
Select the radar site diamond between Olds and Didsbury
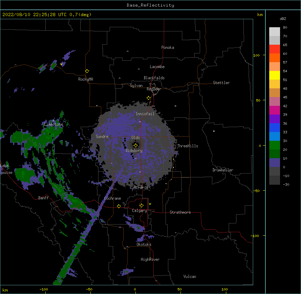click(x=136, y=146)
